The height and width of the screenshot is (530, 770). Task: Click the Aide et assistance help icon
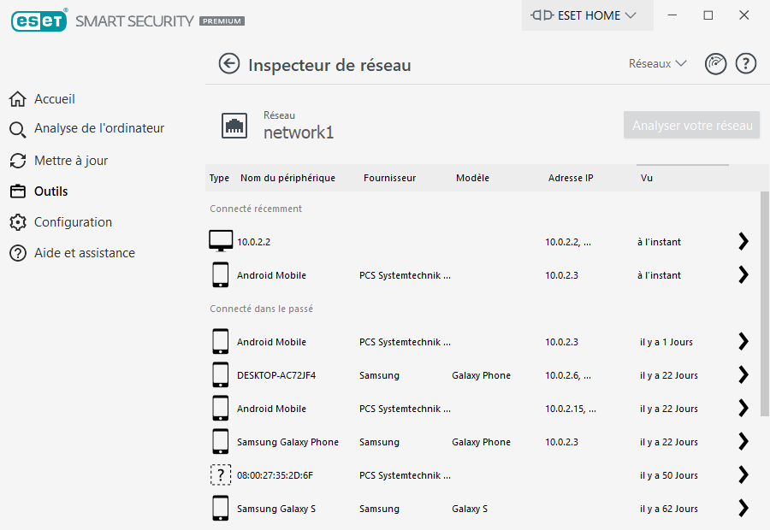click(18, 253)
